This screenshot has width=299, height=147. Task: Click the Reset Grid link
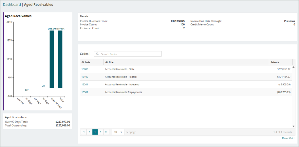(x=288, y=138)
